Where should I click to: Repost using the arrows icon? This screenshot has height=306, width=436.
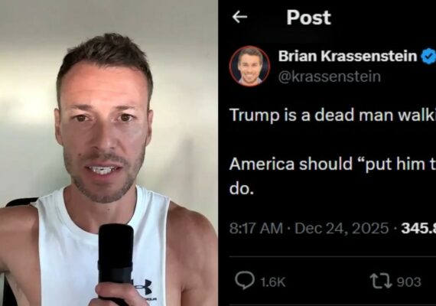tap(381, 281)
